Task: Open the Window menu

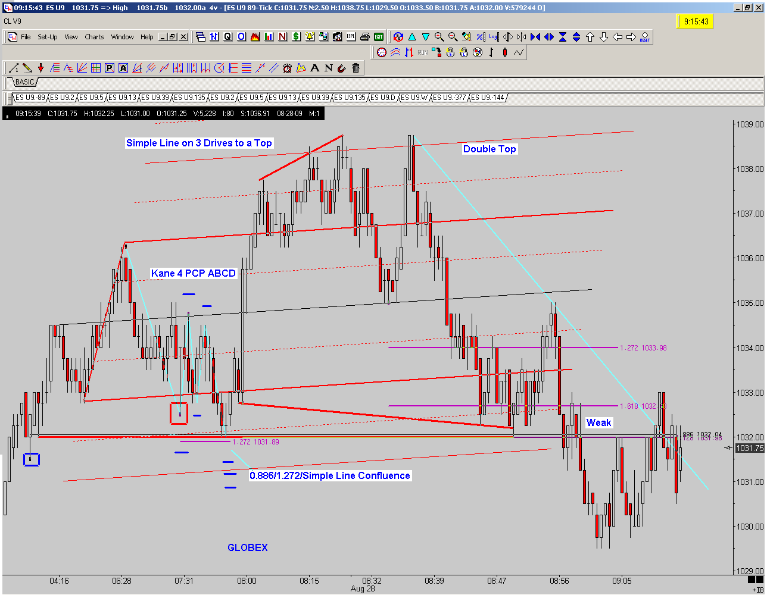Action: [x=122, y=37]
